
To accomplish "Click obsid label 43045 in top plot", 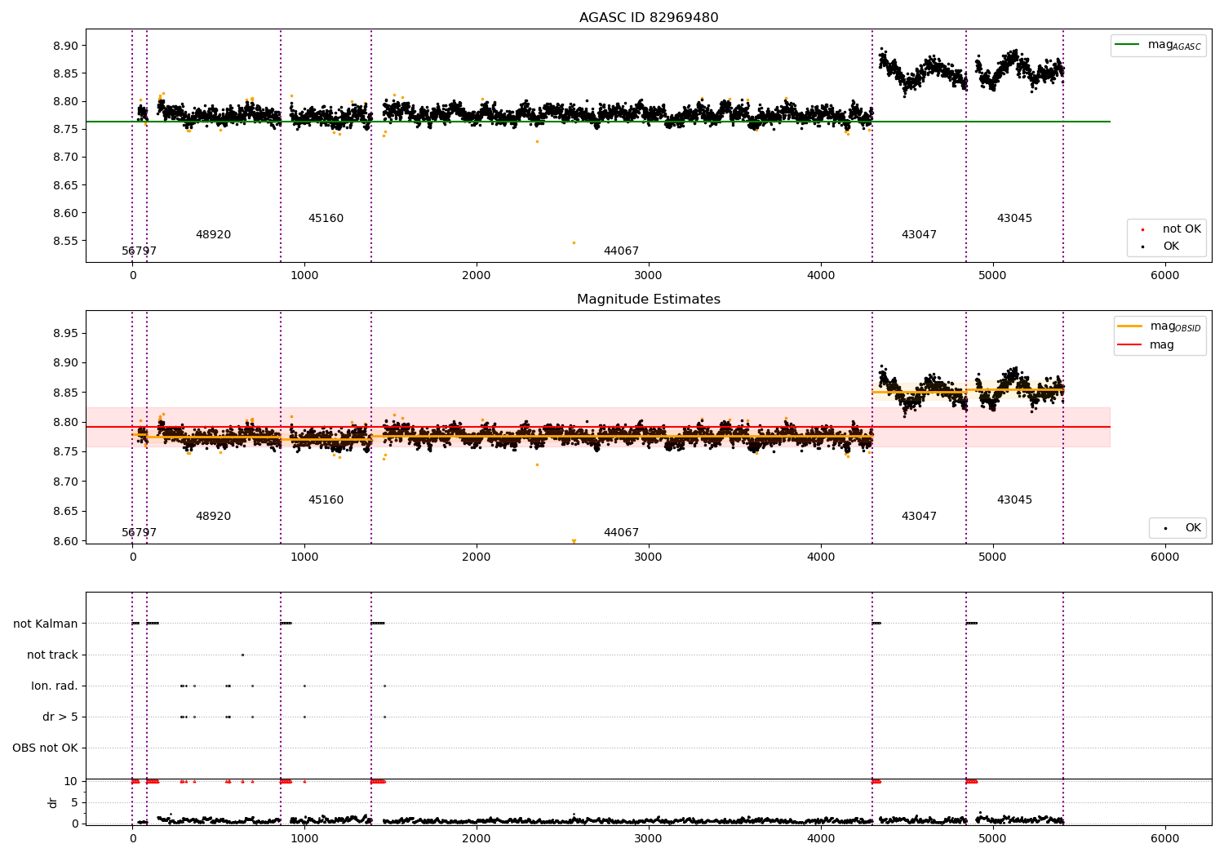I will click(1014, 219).
